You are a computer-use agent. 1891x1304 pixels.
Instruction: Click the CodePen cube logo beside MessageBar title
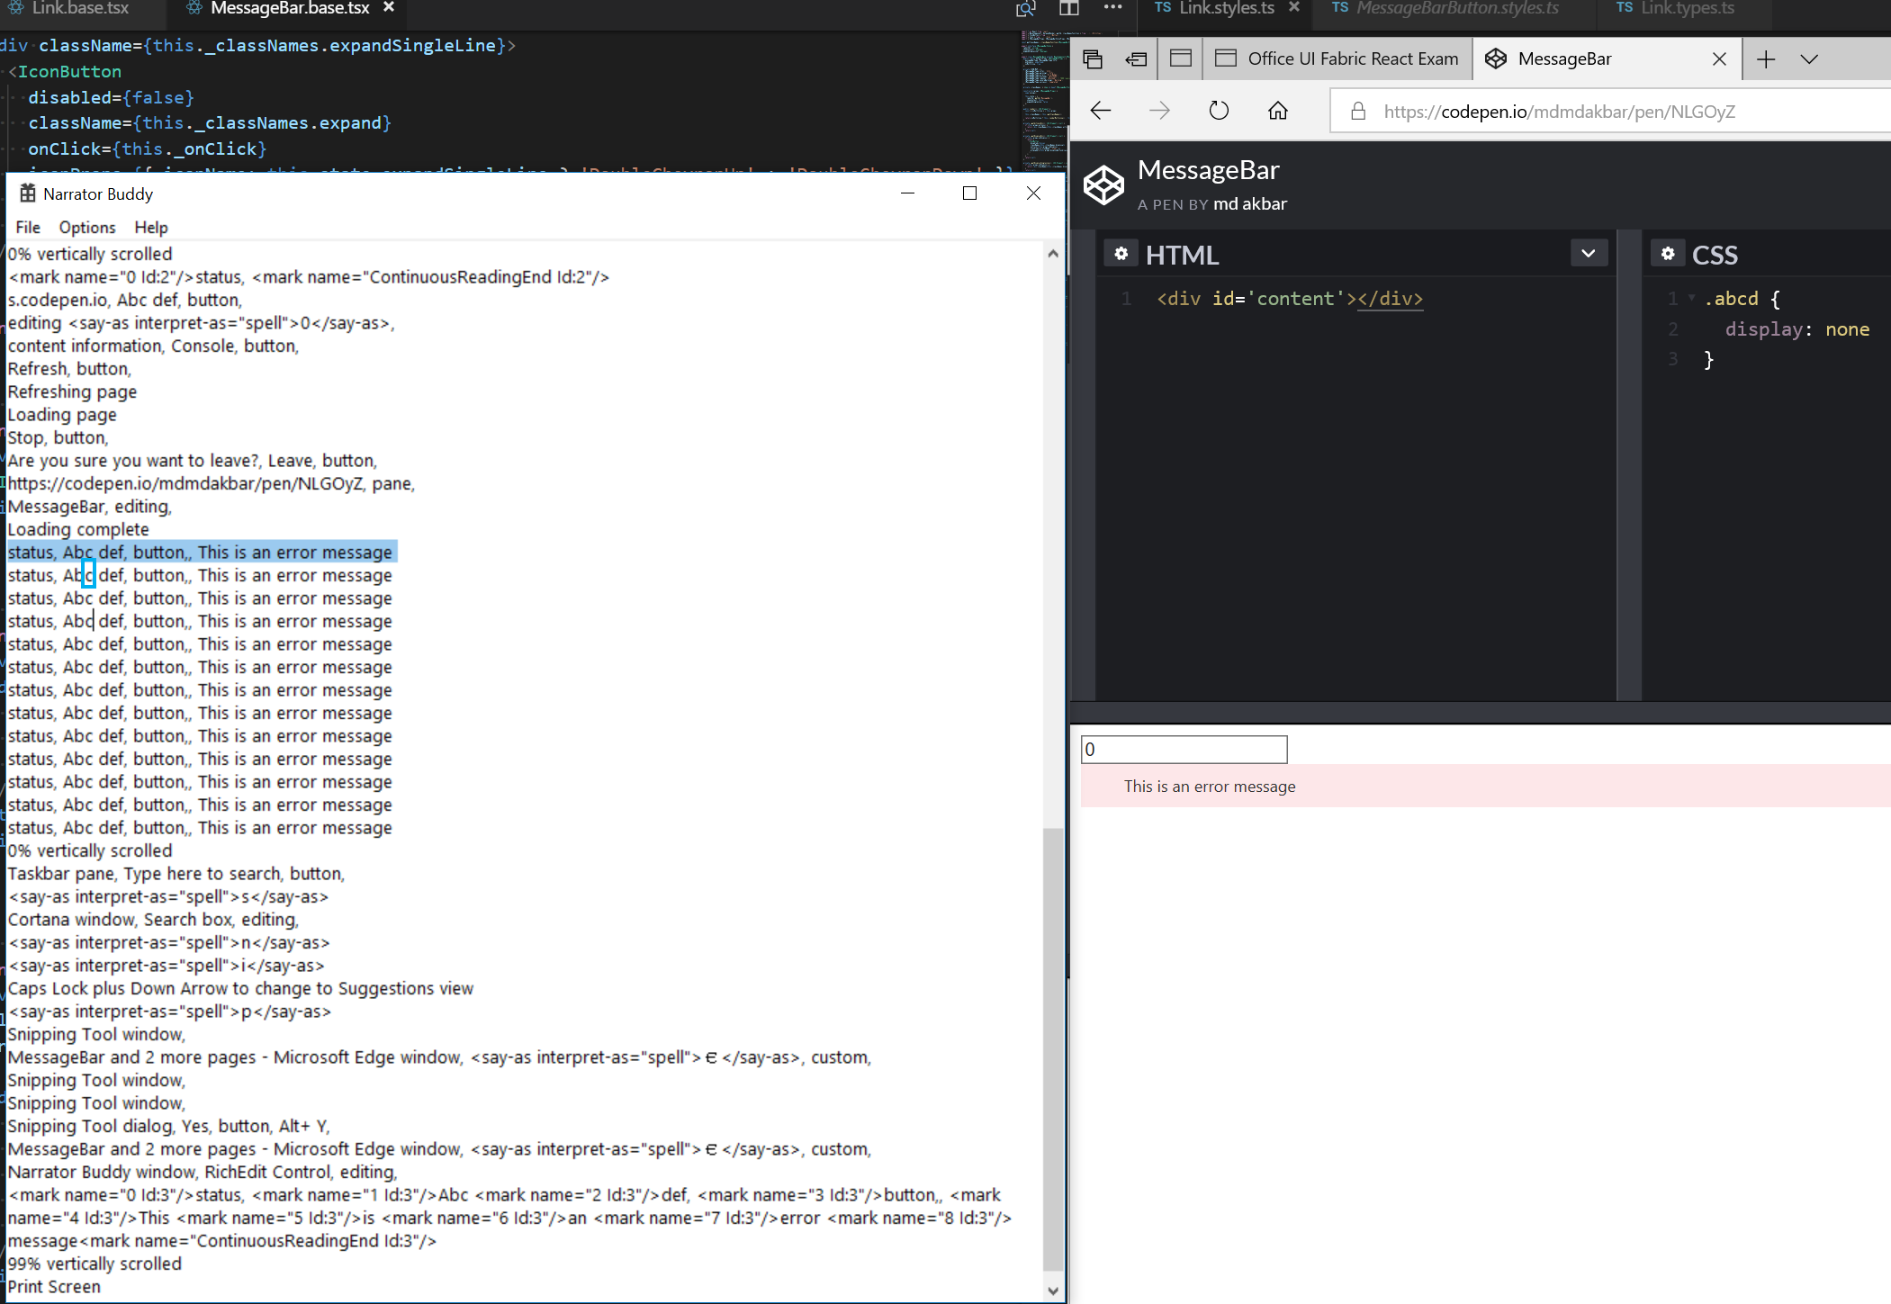[x=1105, y=184]
